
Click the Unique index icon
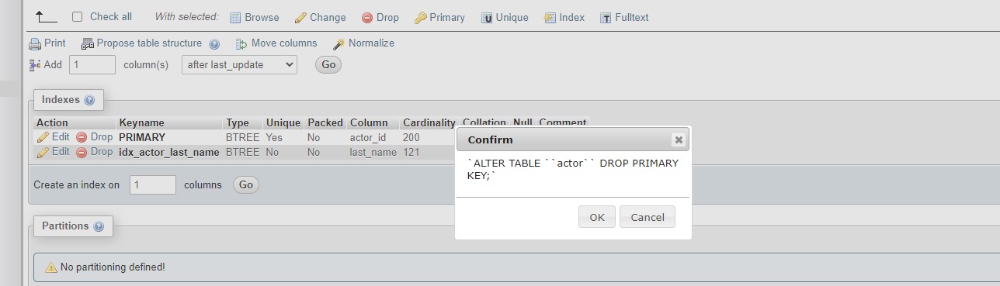click(x=487, y=17)
